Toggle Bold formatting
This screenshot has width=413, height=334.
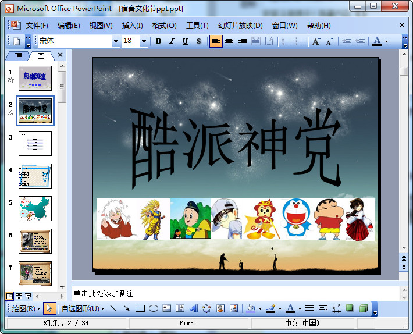point(159,41)
